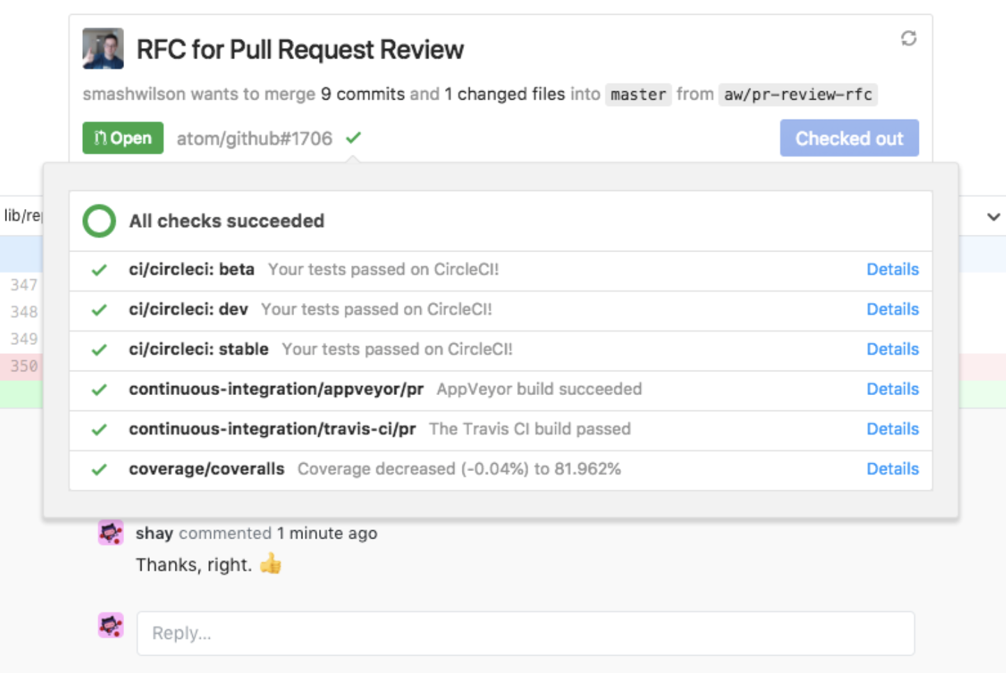Click the checkmark icon beside coverage/coveralls
This screenshot has height=673, width=1006.
pyautogui.click(x=99, y=469)
